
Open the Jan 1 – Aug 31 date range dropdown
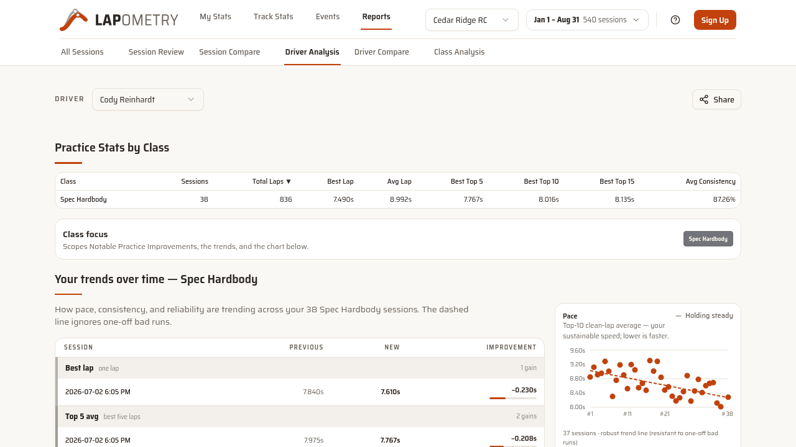point(587,20)
